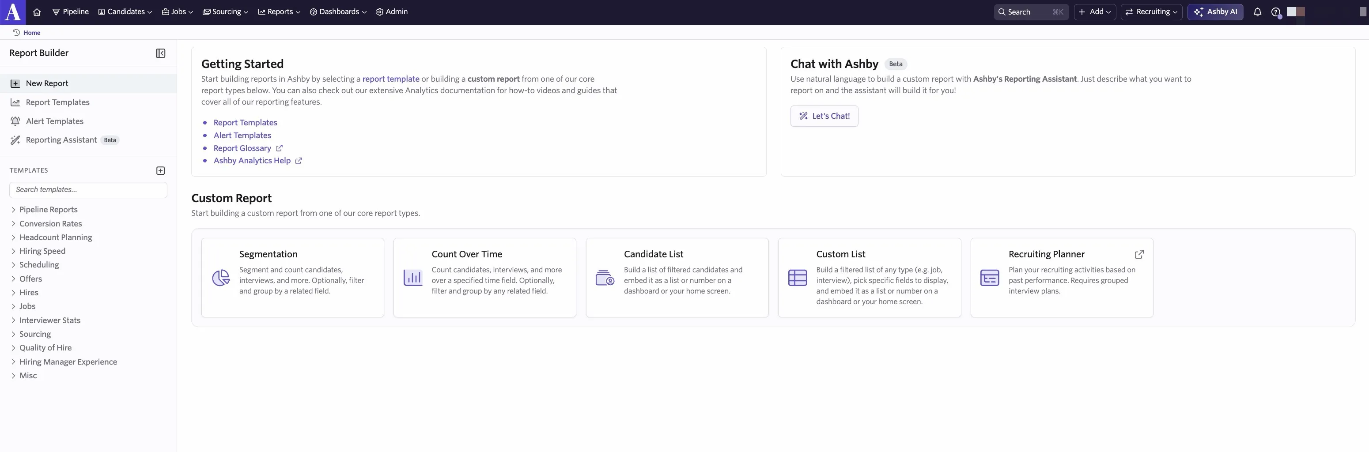This screenshot has width=1369, height=452.
Task: Click the Custom List table icon
Action: tap(797, 278)
